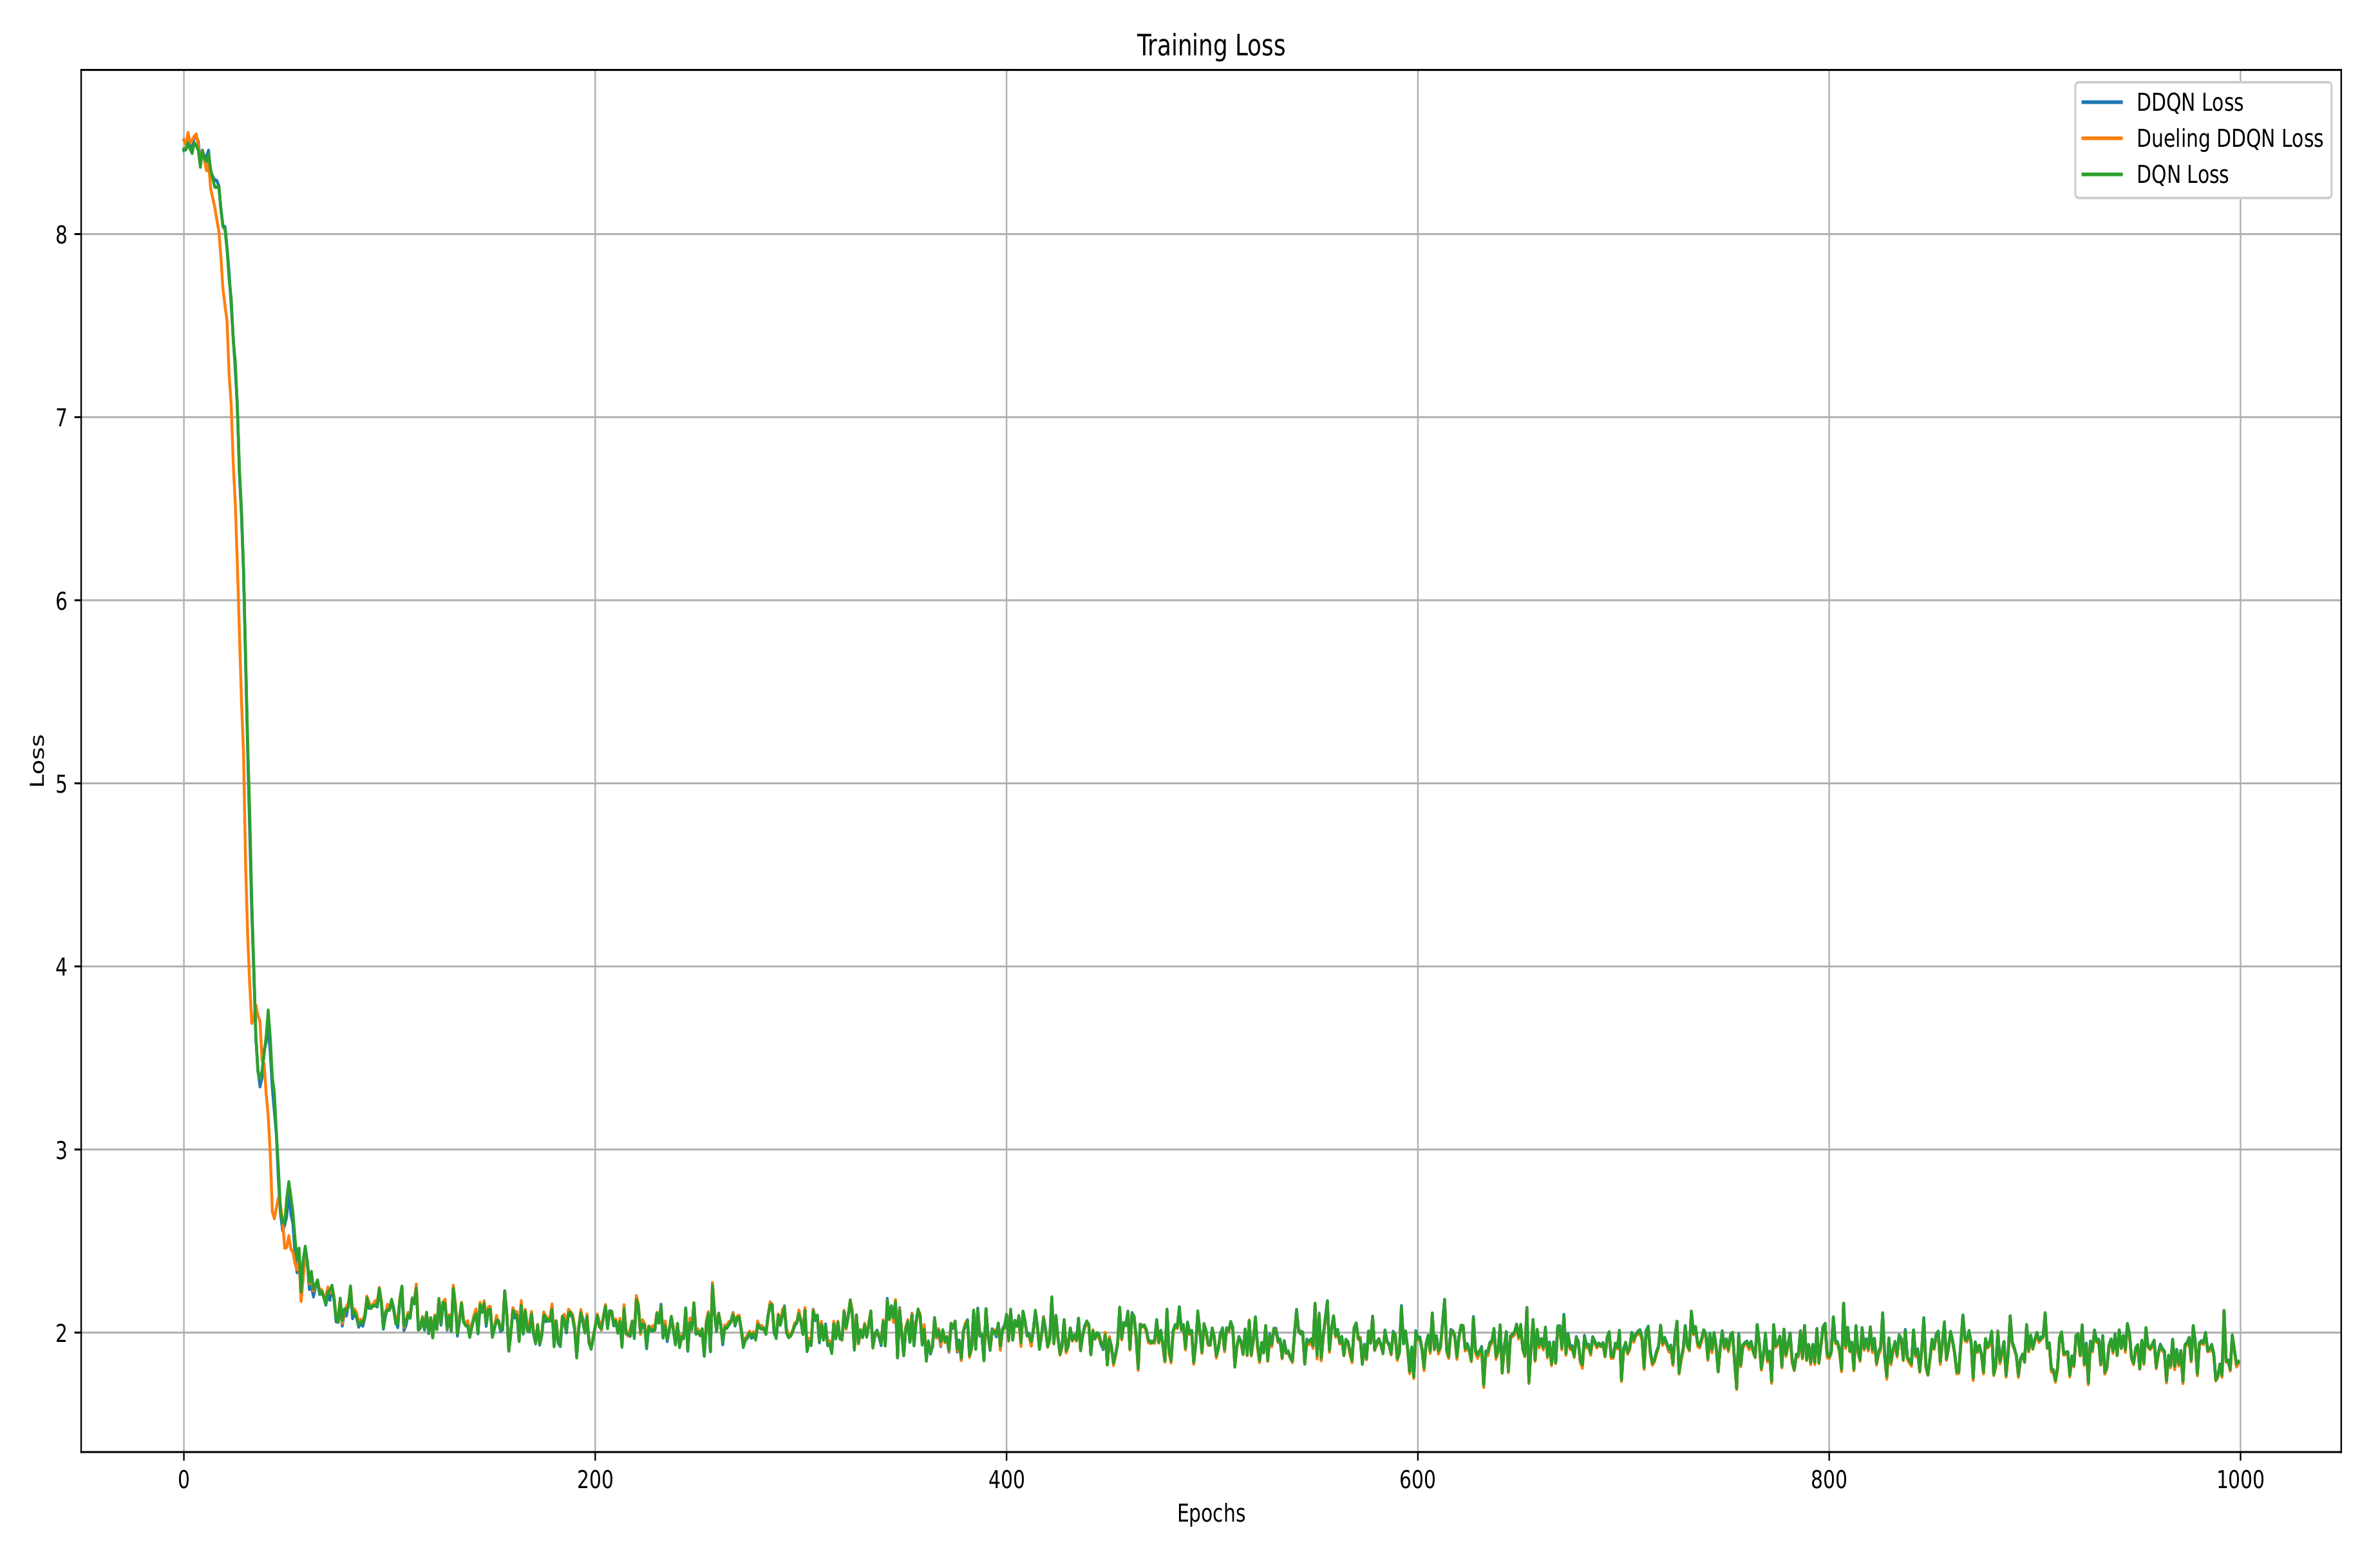
Task: Select the 'DQN Loss' legend label
Action: click(x=2182, y=175)
